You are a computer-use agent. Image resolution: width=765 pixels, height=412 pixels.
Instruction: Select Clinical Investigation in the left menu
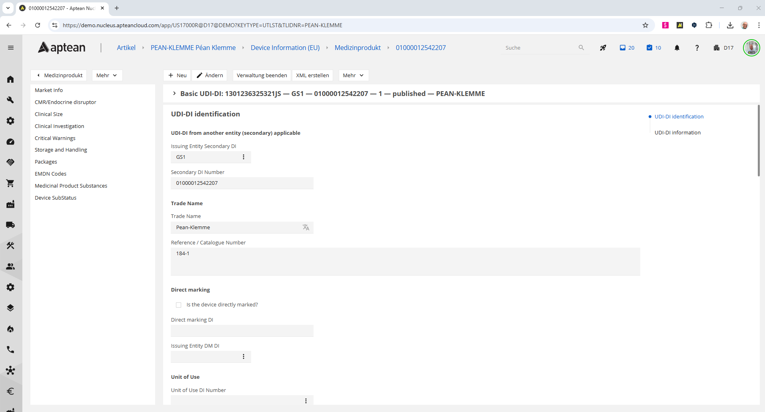coord(59,126)
